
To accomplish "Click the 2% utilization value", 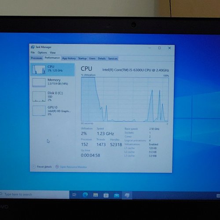I will 84,133.
